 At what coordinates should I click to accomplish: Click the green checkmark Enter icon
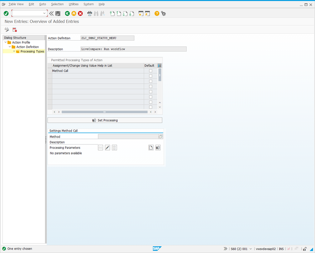tap(6, 14)
